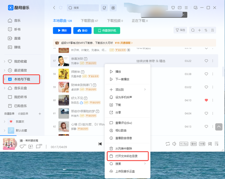
Task: Select 打开文件所在目录 menu entry
Action: click(x=127, y=156)
